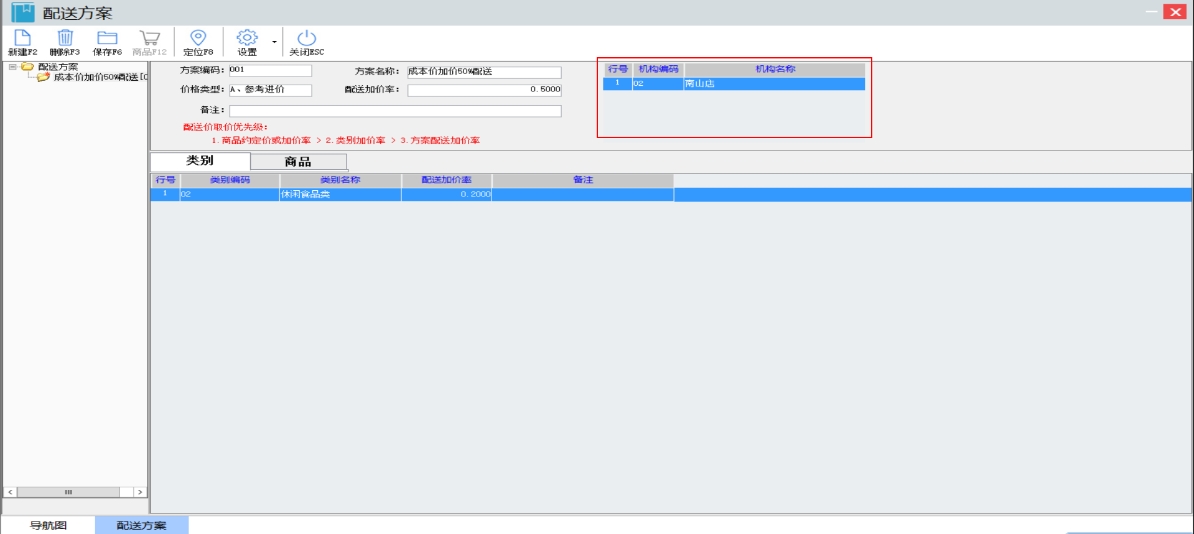
Task: Click the Delete (删除F3) trash icon
Action: coord(65,39)
